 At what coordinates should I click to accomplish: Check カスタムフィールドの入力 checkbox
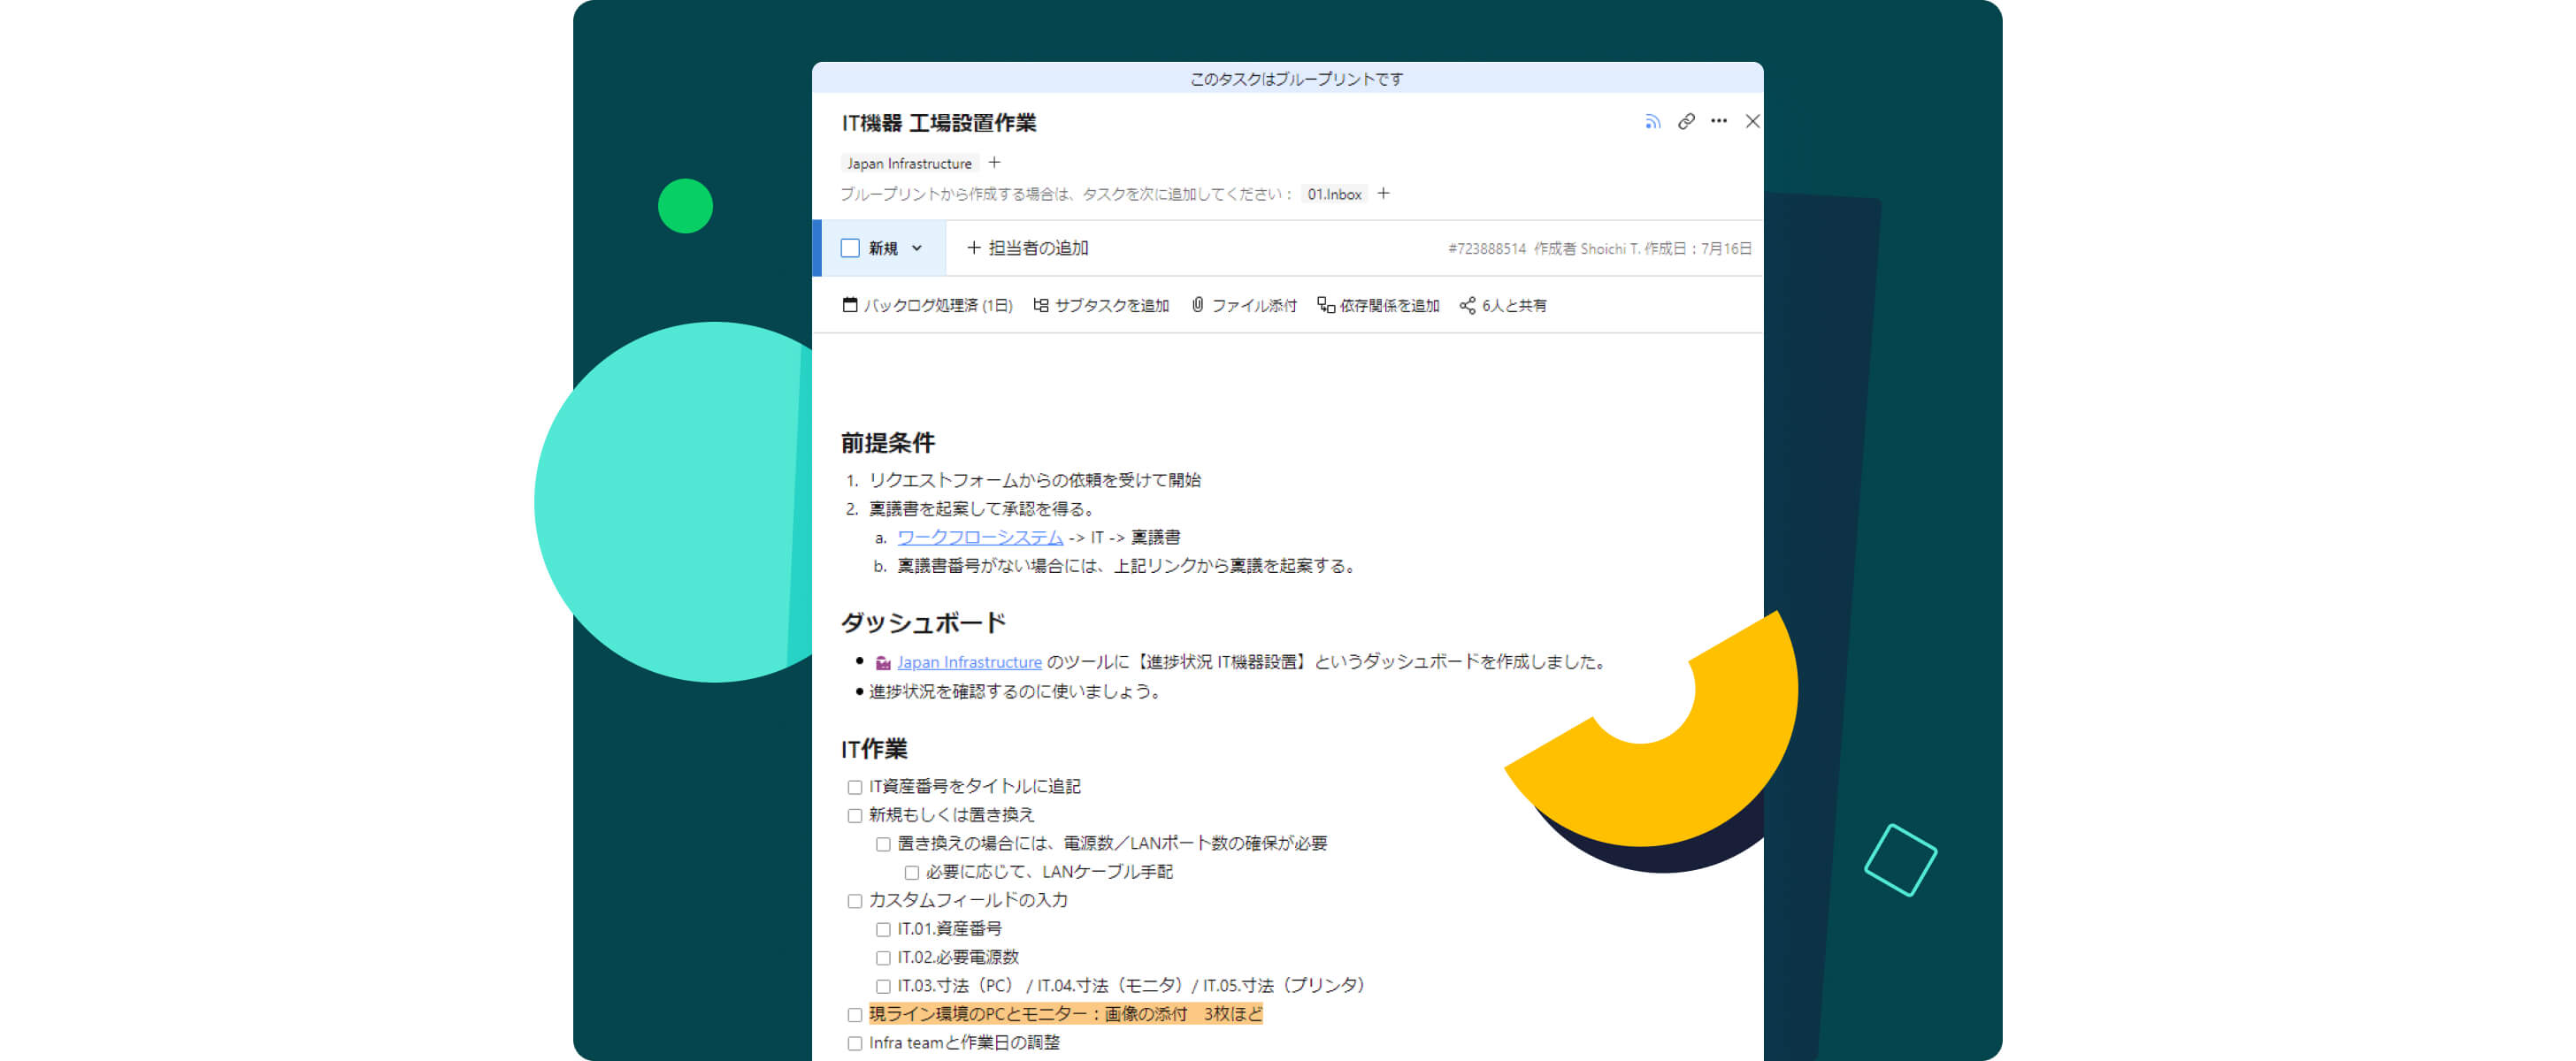pyautogui.click(x=855, y=901)
